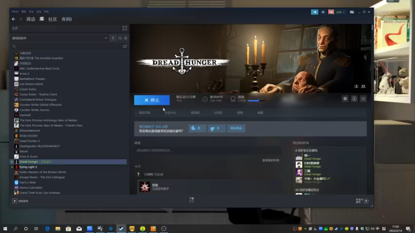
Task: Toggle library grid view icon
Action: 125,28
